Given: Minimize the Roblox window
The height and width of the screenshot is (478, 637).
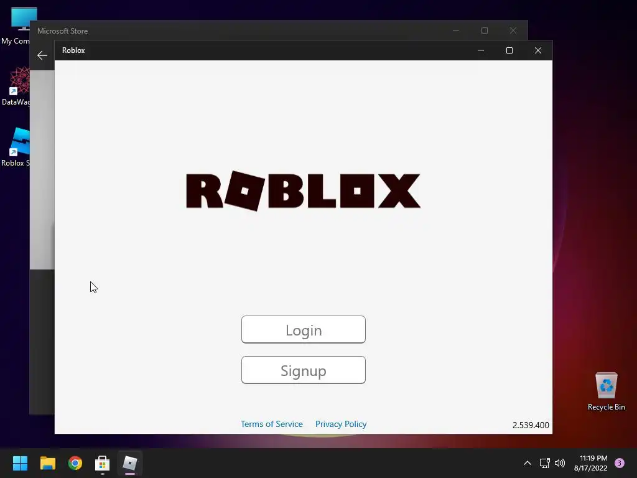Looking at the screenshot, I should 481,50.
